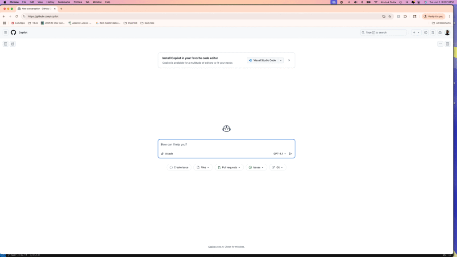
Task: Click the 'Verify it's you' profile button
Action: [434, 17]
